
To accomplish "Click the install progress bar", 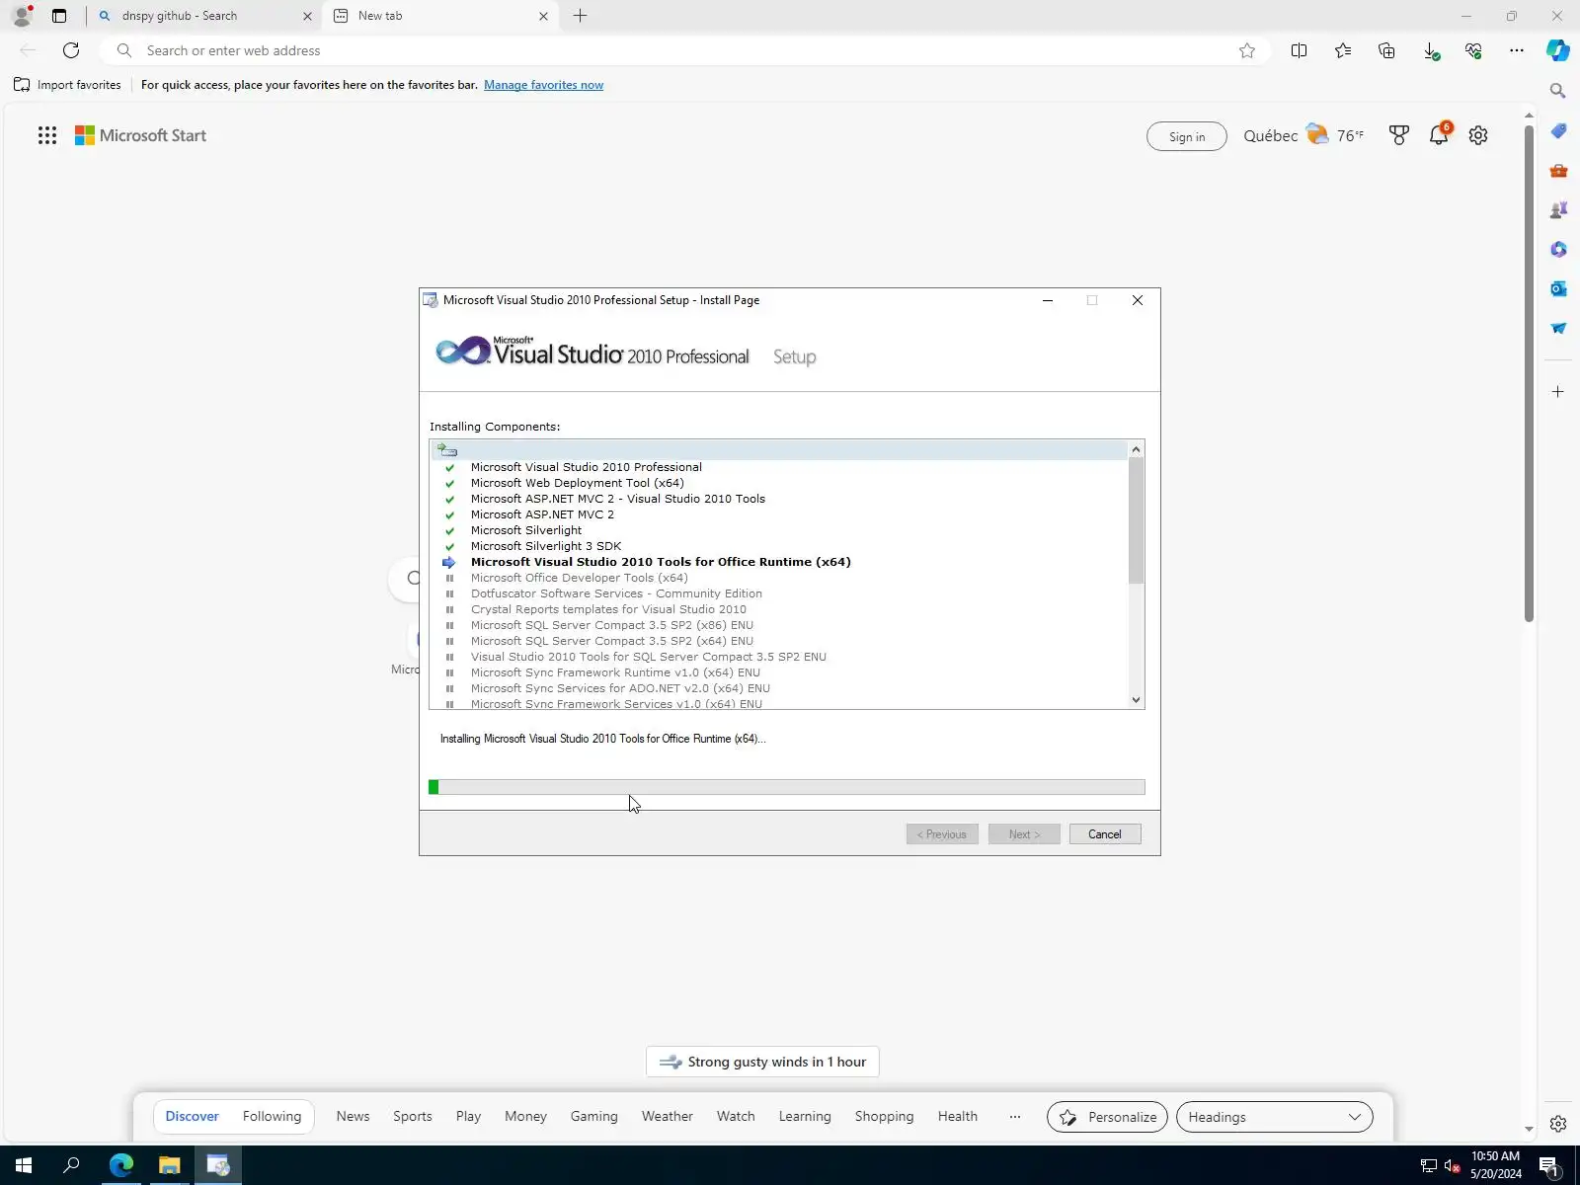I will pyautogui.click(x=787, y=787).
